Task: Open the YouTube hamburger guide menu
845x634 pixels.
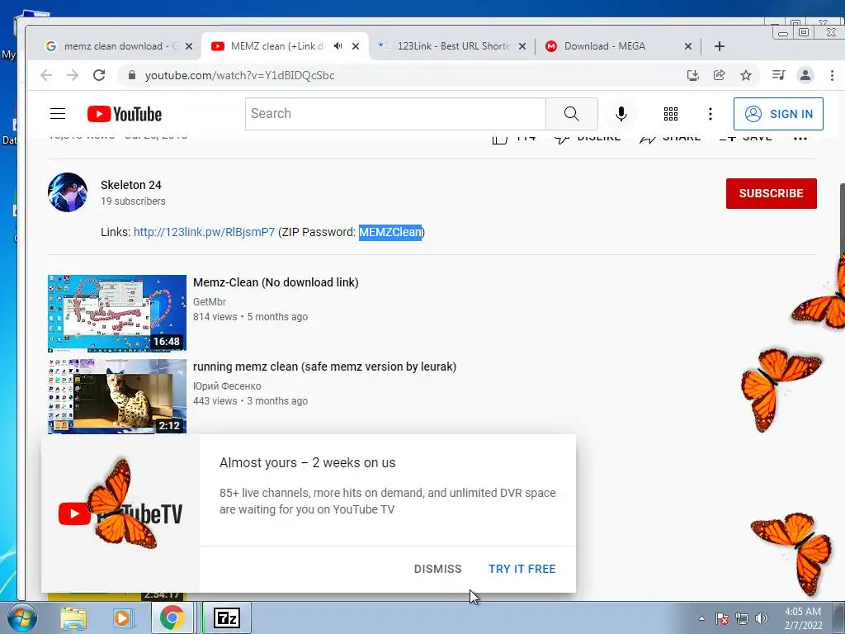Action: (x=58, y=114)
